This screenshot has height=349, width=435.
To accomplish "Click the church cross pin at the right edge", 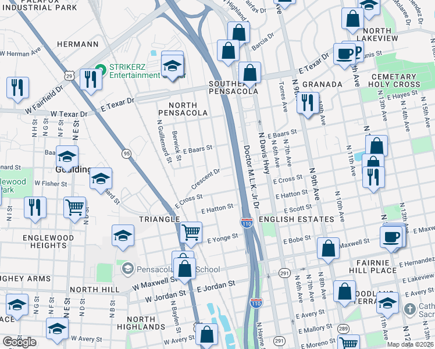I will point(410,309).
